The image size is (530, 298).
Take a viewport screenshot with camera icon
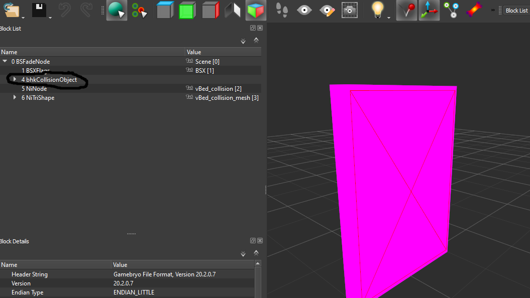(x=350, y=11)
